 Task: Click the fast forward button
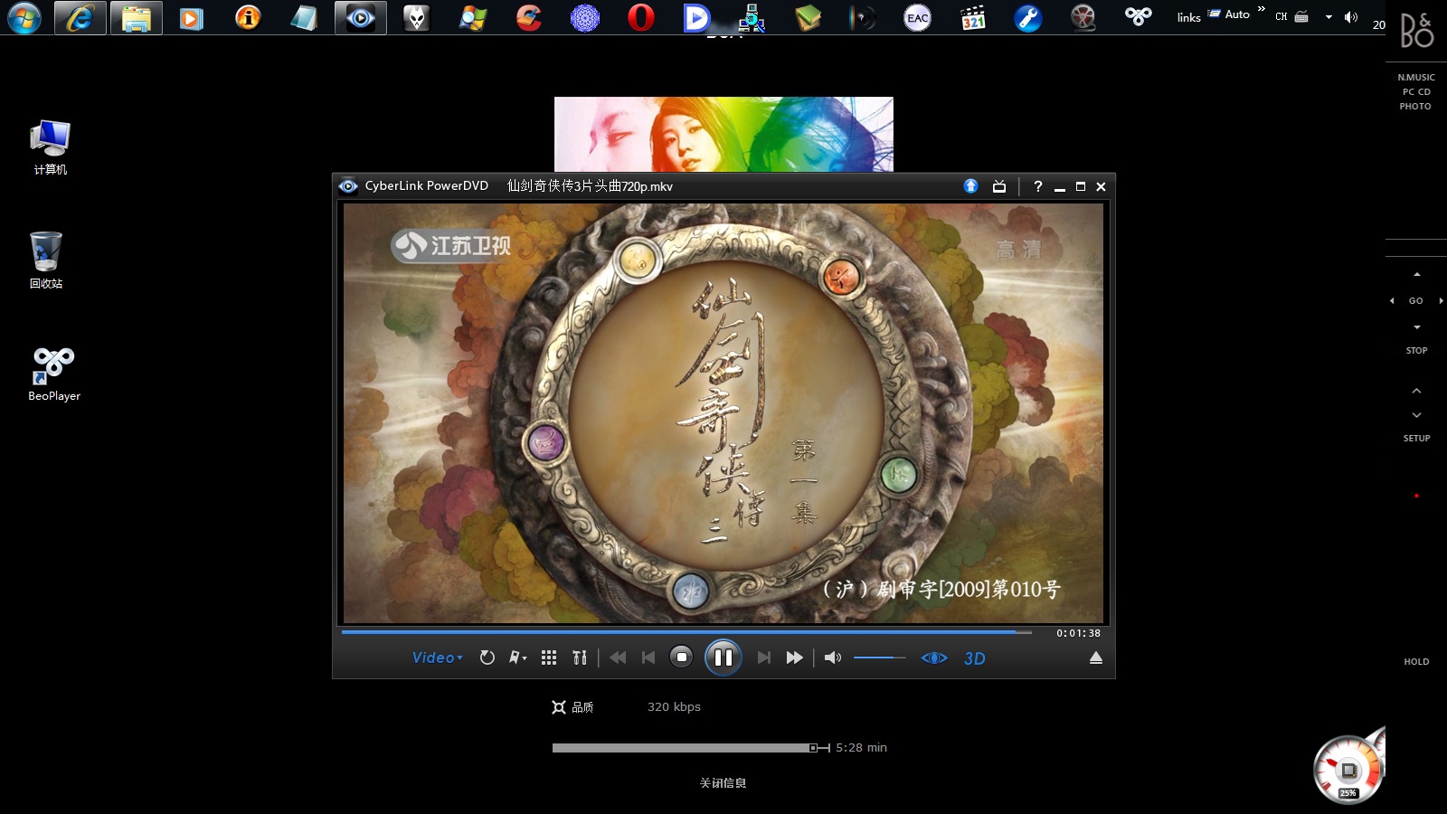pos(794,658)
